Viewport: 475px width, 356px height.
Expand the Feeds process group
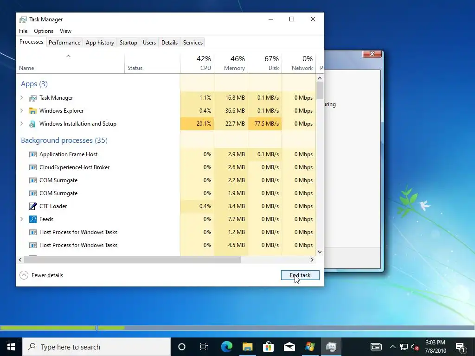tap(21, 219)
